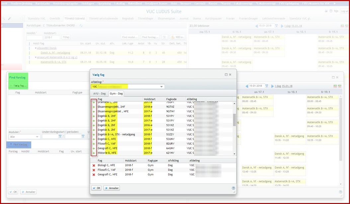Click plus icon beside Geografi C, HFE 64UNV
Screen dimensions: 350x204
94,148
